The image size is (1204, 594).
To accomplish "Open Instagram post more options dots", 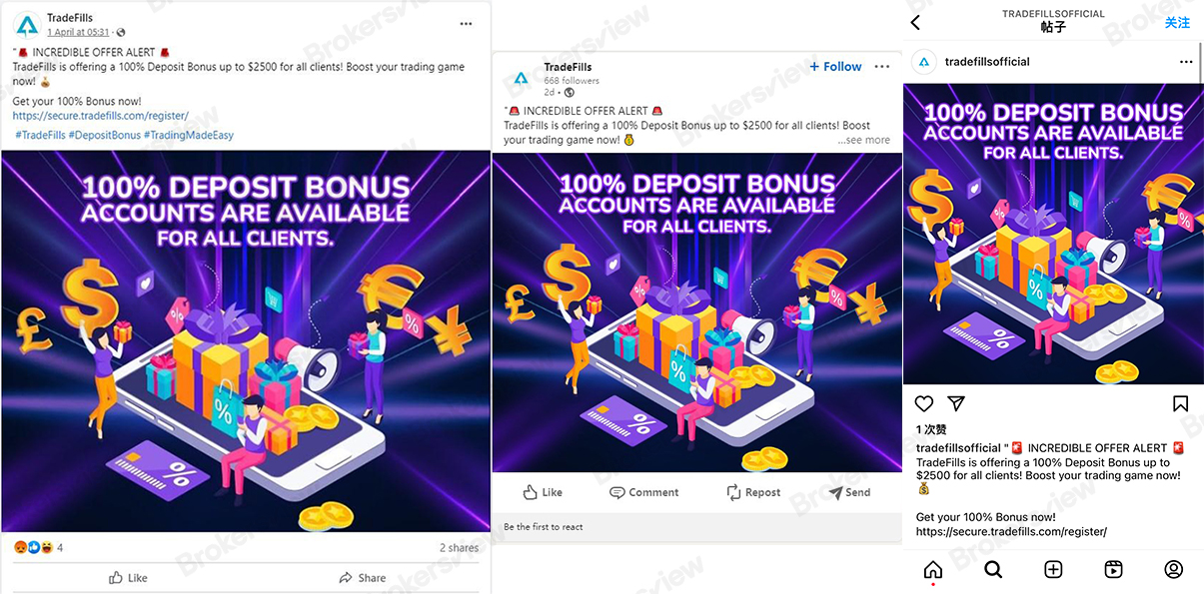I will click(1186, 62).
